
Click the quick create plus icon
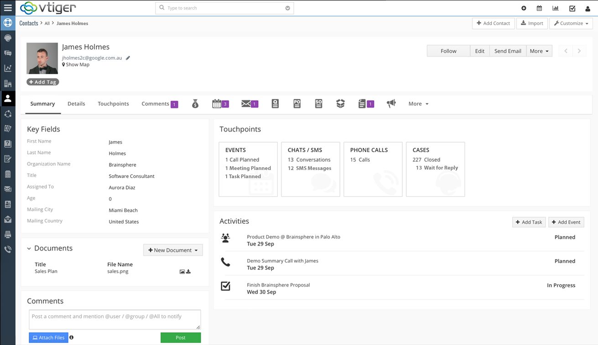pyautogui.click(x=524, y=8)
